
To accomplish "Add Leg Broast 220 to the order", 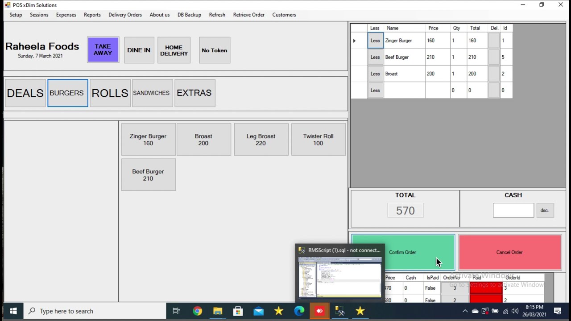I will (261, 140).
